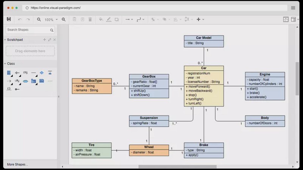Click the Save diagram icon
The image size is (303, 170).
[9, 19]
